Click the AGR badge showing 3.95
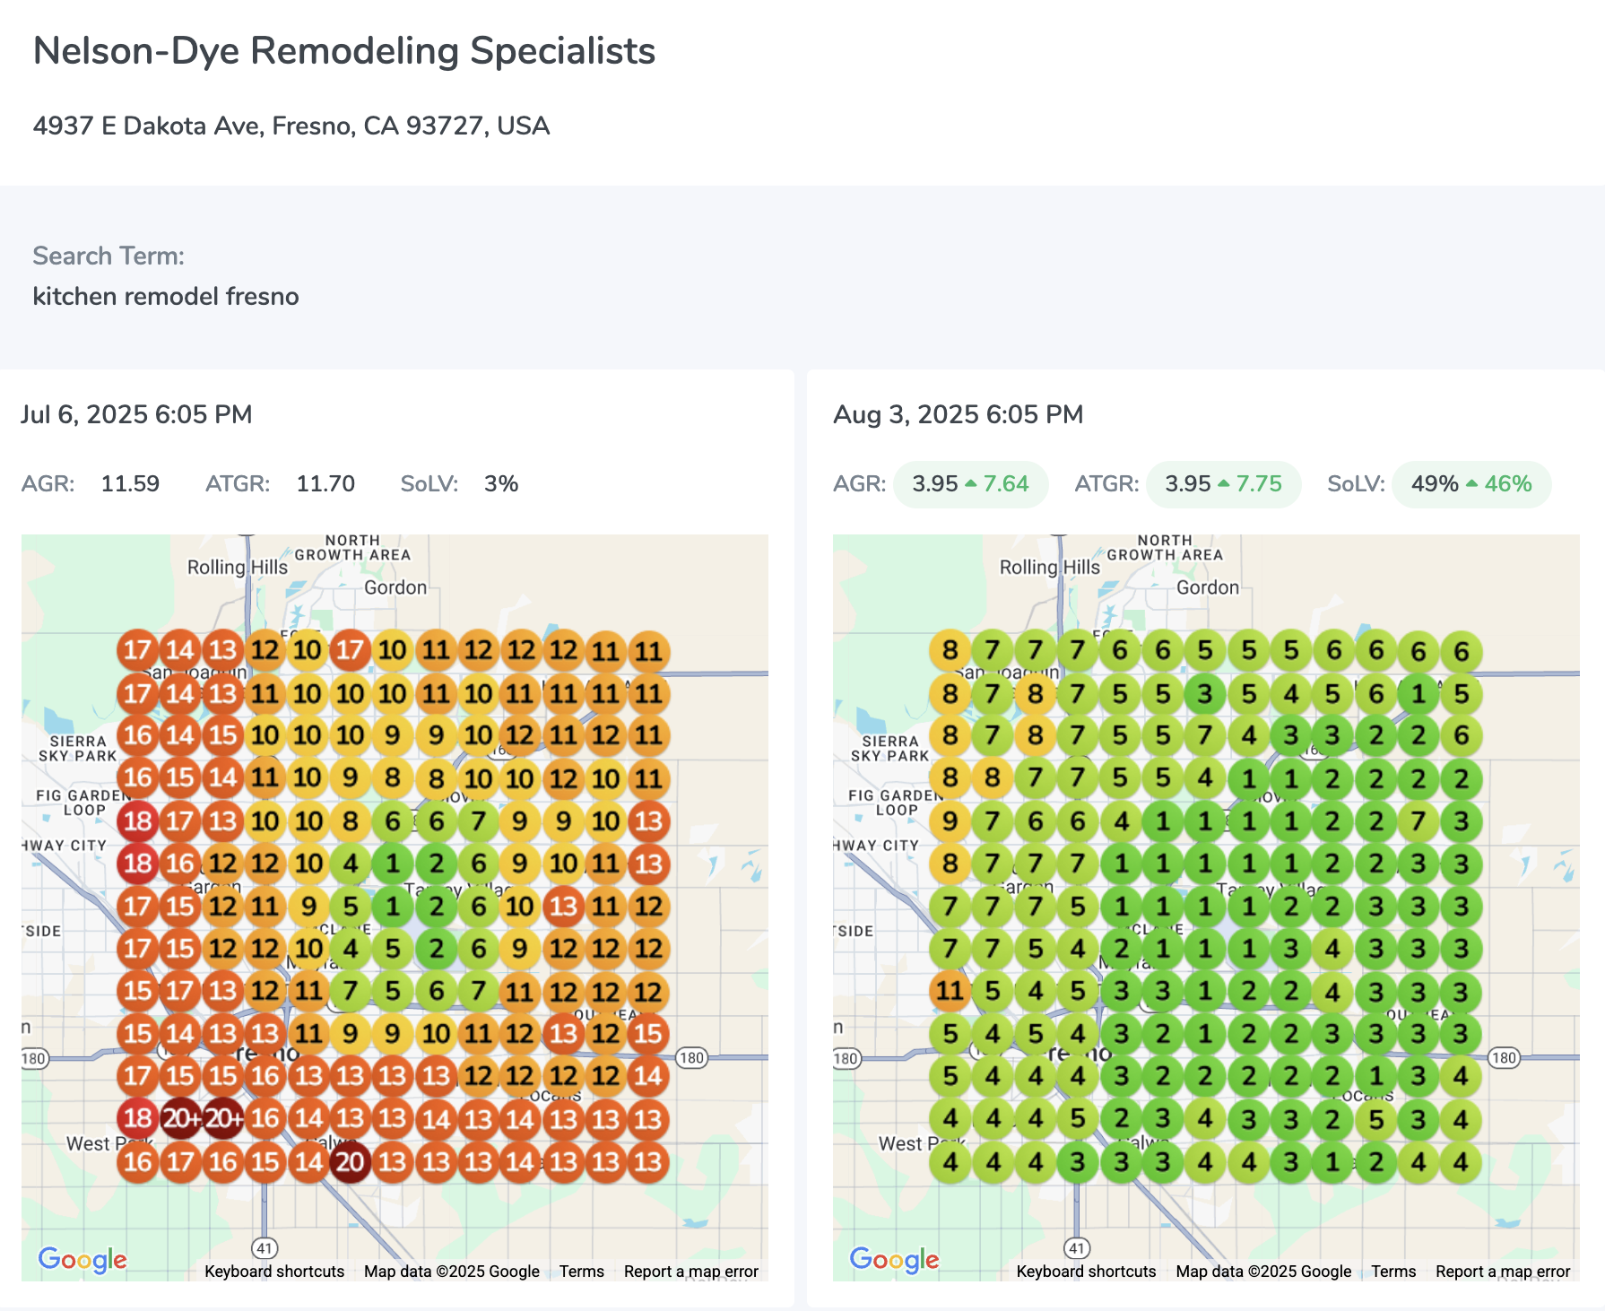 (x=971, y=484)
